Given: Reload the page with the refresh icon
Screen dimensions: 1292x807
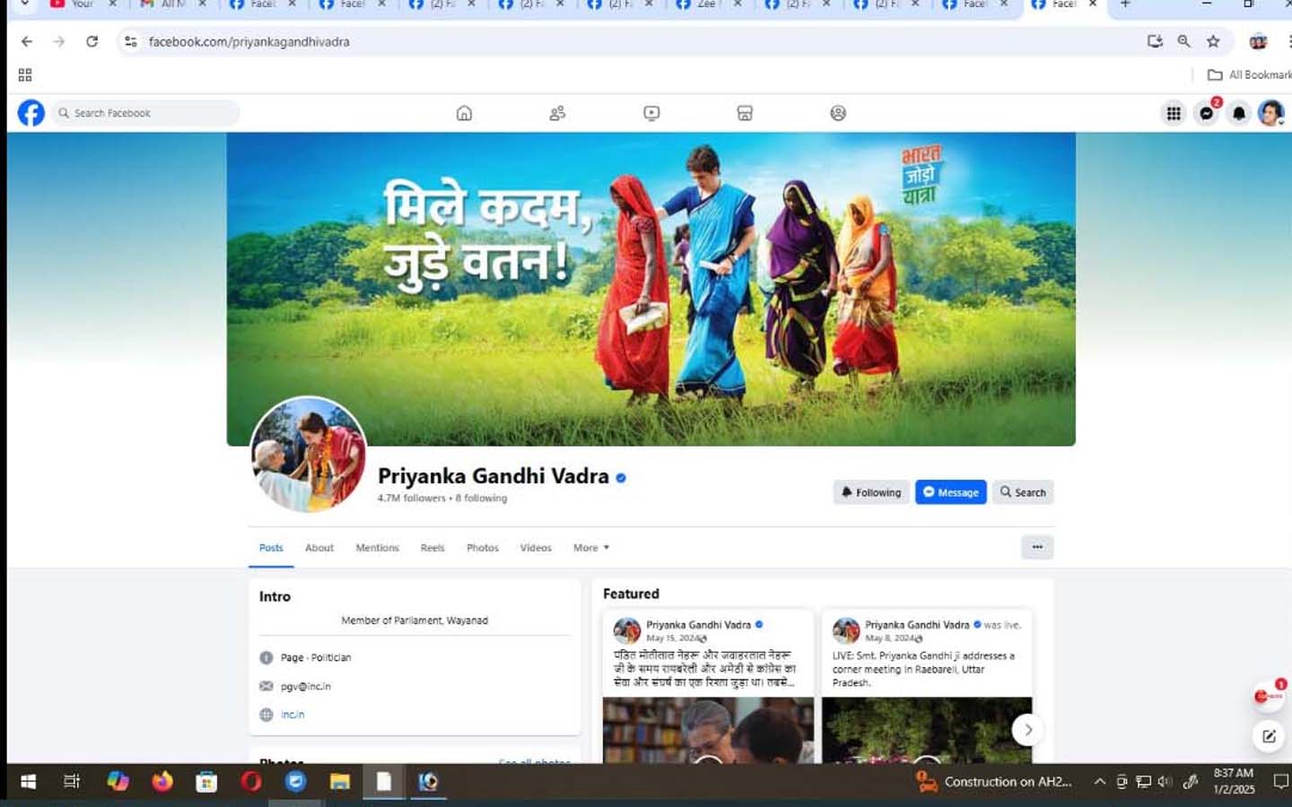Looking at the screenshot, I should 92,41.
